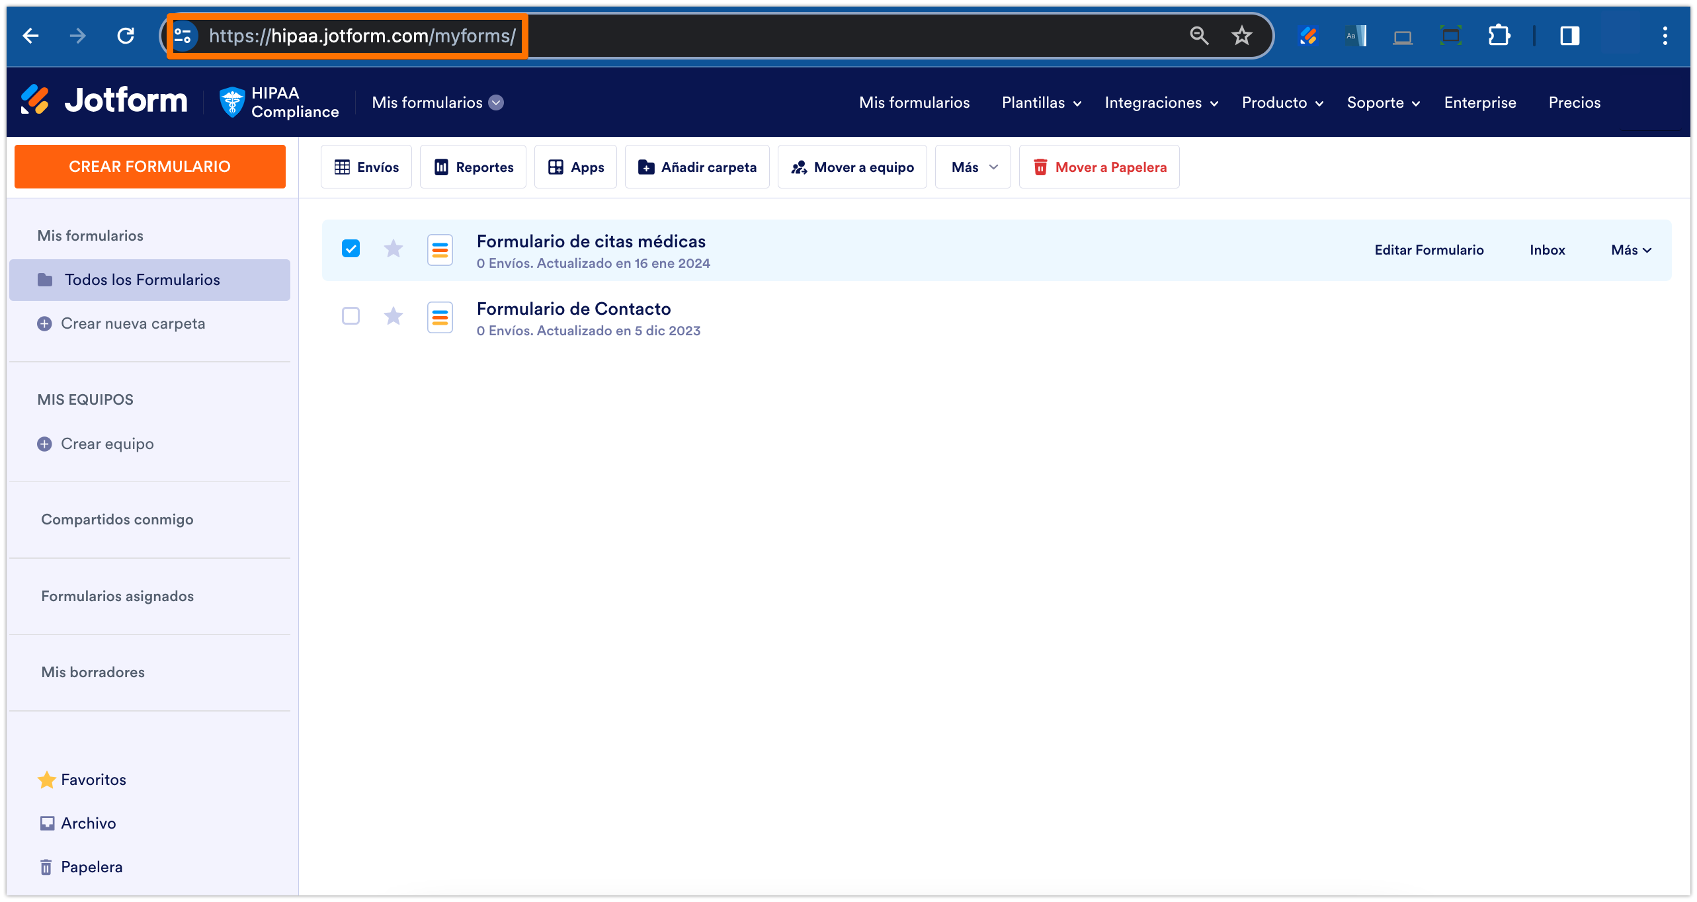This screenshot has height=902, width=1697.
Task: Click the Aa reader extension icon
Action: pyautogui.click(x=1356, y=36)
